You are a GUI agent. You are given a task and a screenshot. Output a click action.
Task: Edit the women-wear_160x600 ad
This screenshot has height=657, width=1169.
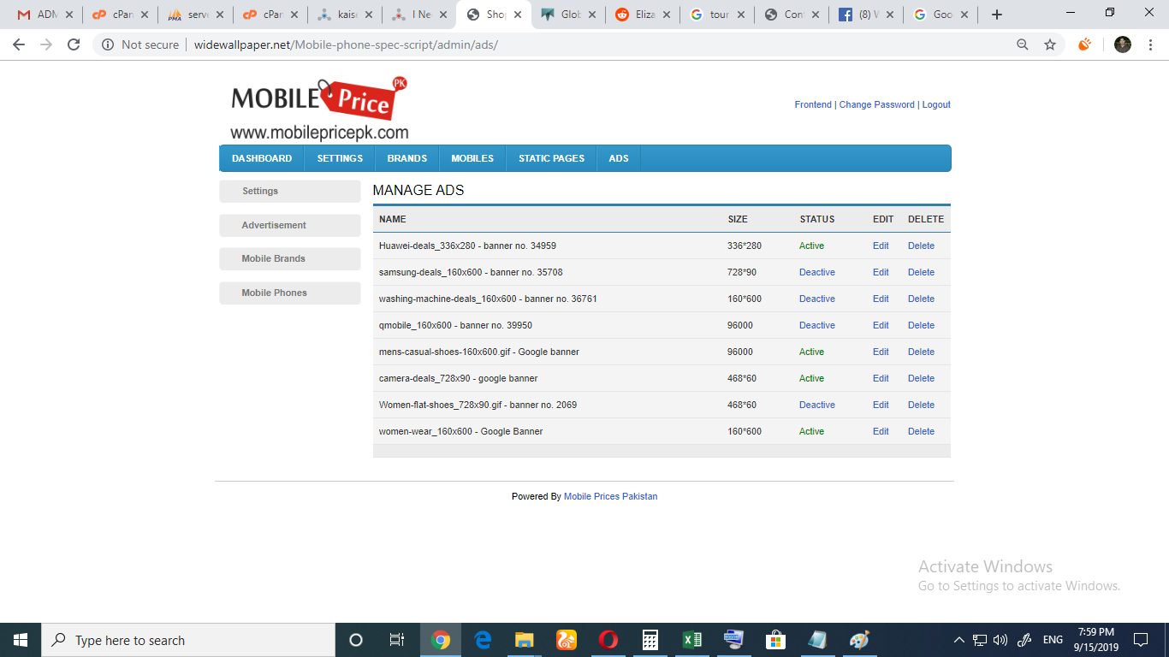pos(881,431)
